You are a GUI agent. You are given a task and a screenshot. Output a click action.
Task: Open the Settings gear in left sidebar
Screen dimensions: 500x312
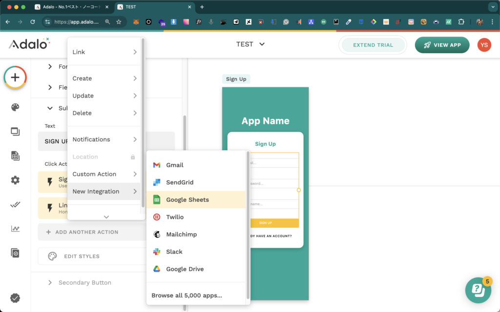tap(15, 180)
